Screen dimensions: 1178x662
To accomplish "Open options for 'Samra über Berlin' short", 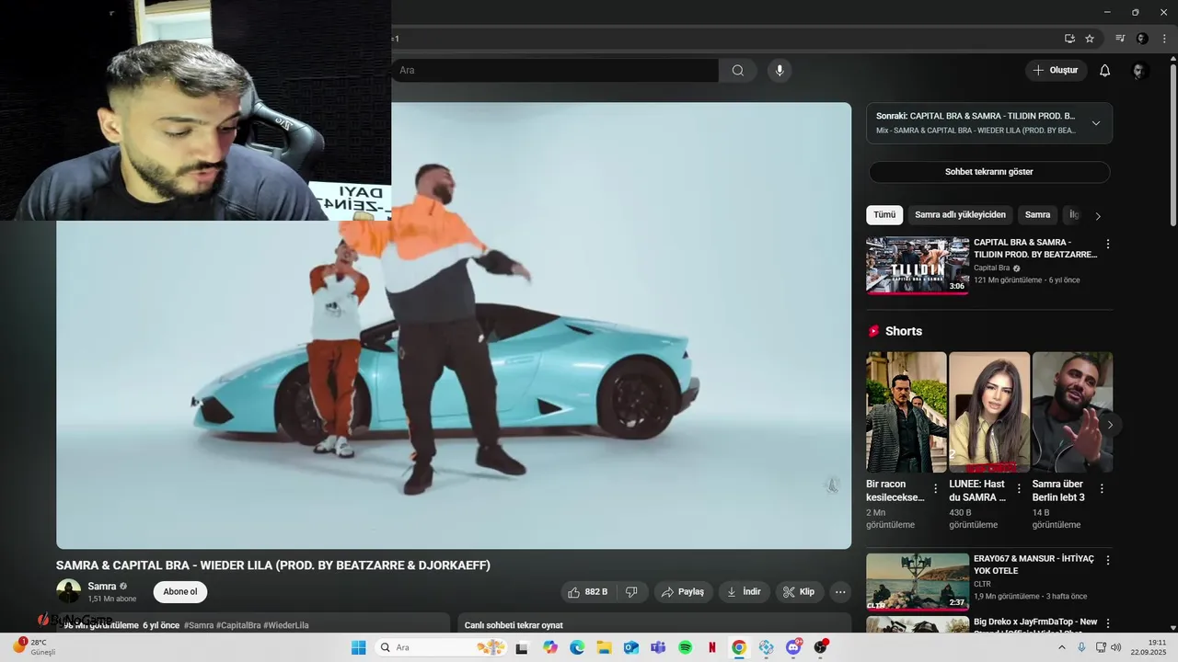I will click(1102, 489).
